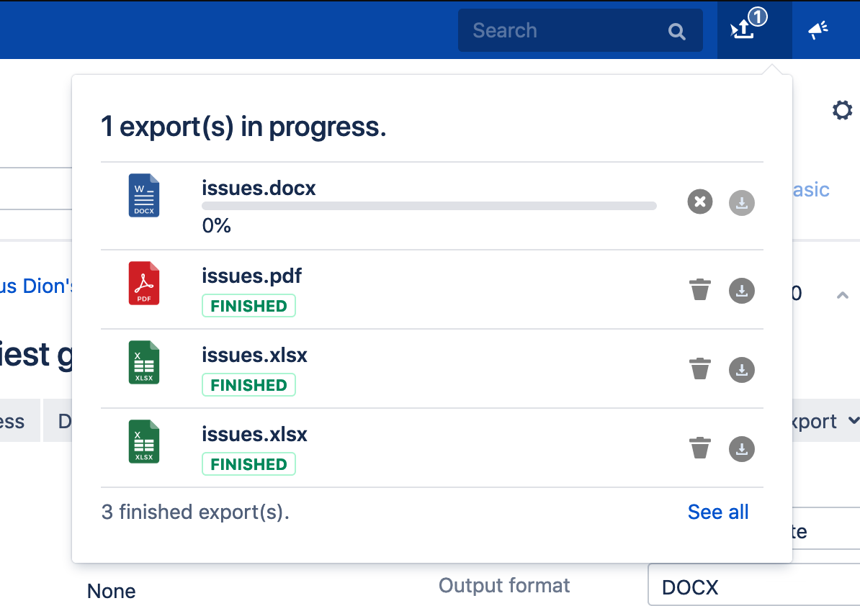The image size is (860, 606).
Task: Click the Word DOCX file icon
Action: [x=144, y=195]
